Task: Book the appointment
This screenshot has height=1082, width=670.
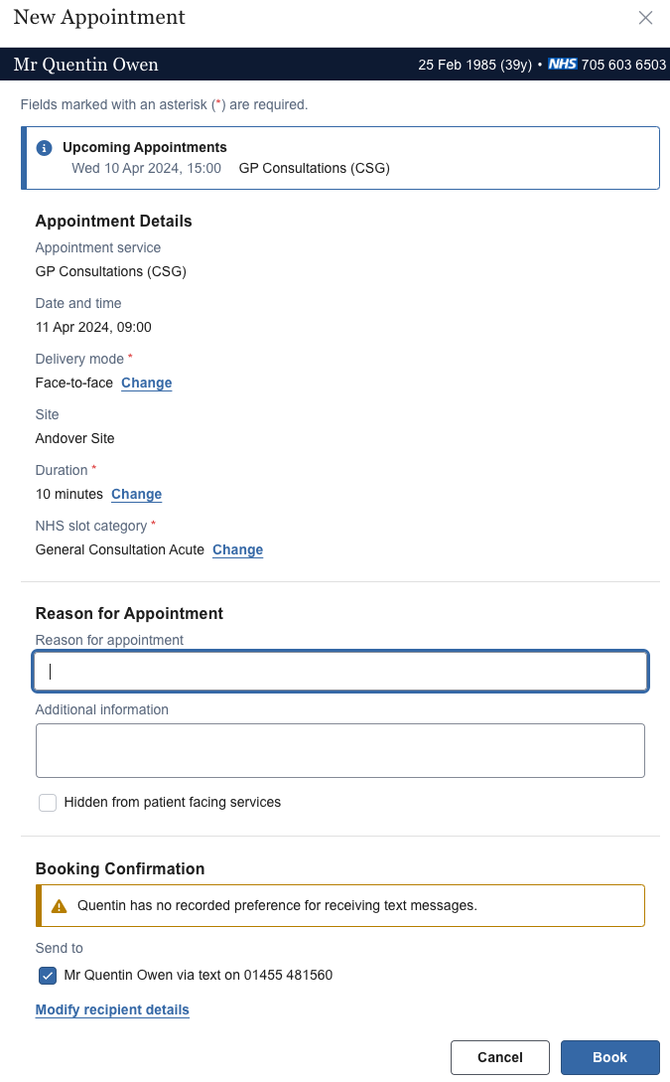Action: (609, 1057)
